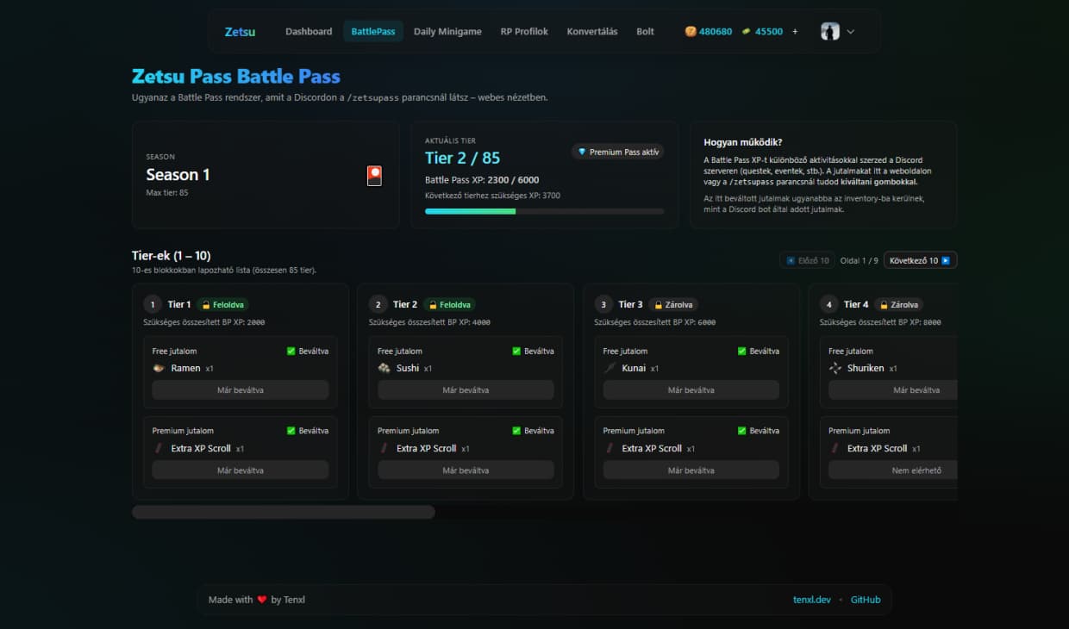Open the user profile avatar dropdown
The image size is (1069, 629).
point(829,32)
